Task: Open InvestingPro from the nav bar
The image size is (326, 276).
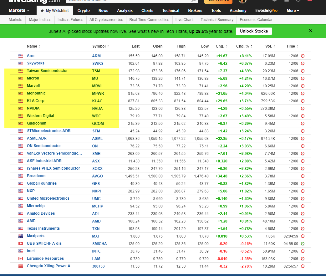Action: [266, 11]
